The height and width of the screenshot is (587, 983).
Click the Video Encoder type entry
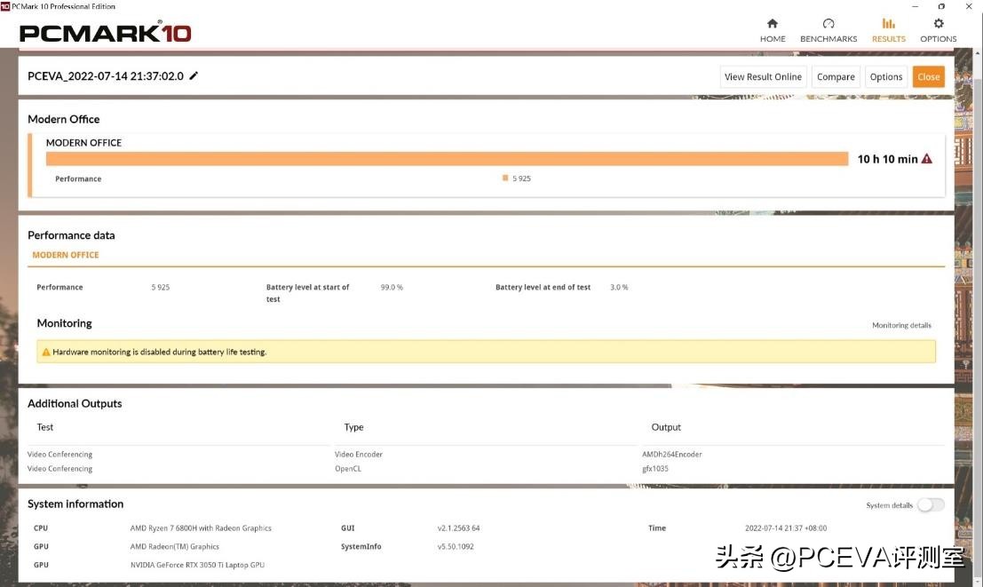(x=359, y=454)
